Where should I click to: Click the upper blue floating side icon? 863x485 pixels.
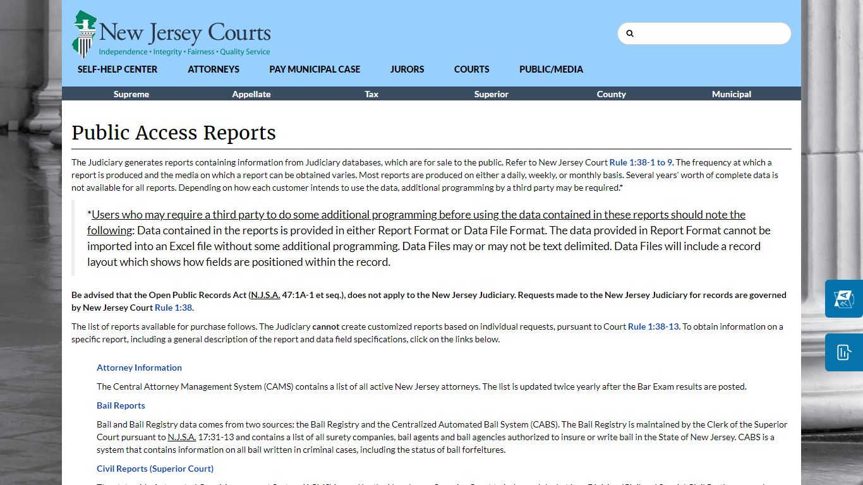click(x=844, y=299)
